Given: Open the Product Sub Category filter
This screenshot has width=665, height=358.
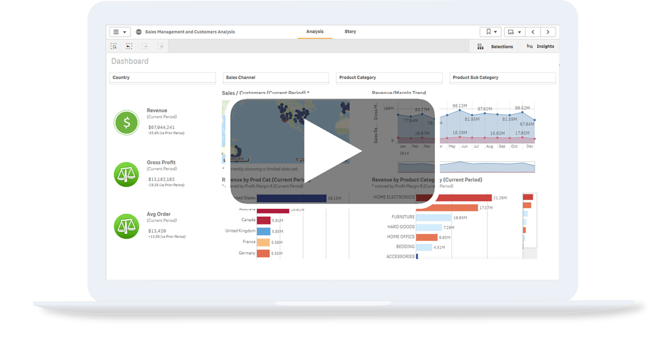Looking at the screenshot, I should point(503,77).
